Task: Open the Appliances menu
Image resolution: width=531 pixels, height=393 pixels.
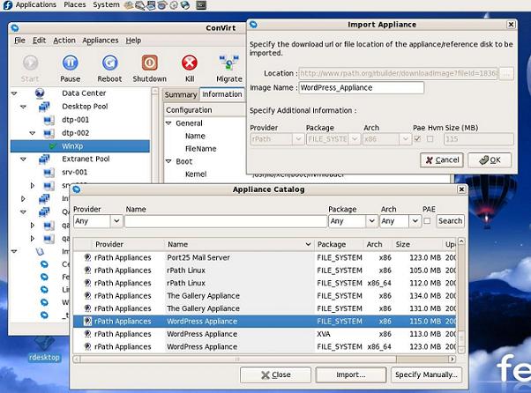Action: [100, 41]
